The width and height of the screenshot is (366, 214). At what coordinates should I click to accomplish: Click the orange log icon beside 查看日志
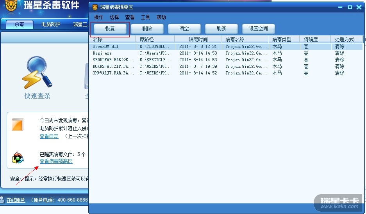[18, 125]
